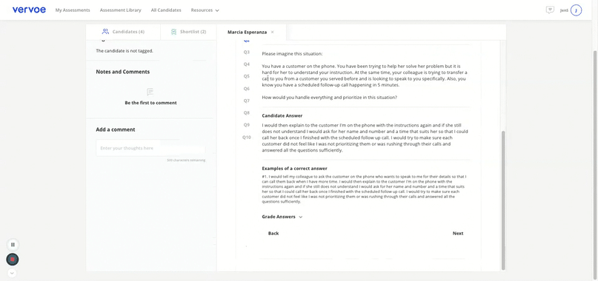The width and height of the screenshot is (598, 281).
Task: Expand the recorder options chevron
Action: (12, 273)
